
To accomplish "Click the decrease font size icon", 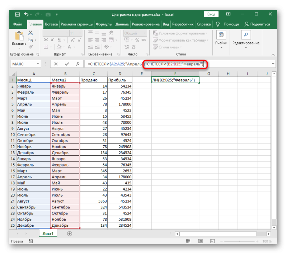I will pyautogui.click(x=79, y=40).
